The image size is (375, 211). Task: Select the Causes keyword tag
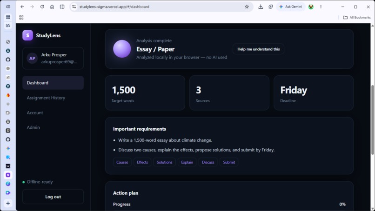pyautogui.click(x=122, y=162)
